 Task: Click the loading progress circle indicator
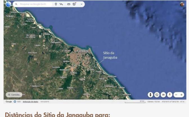(x=15, y=102)
